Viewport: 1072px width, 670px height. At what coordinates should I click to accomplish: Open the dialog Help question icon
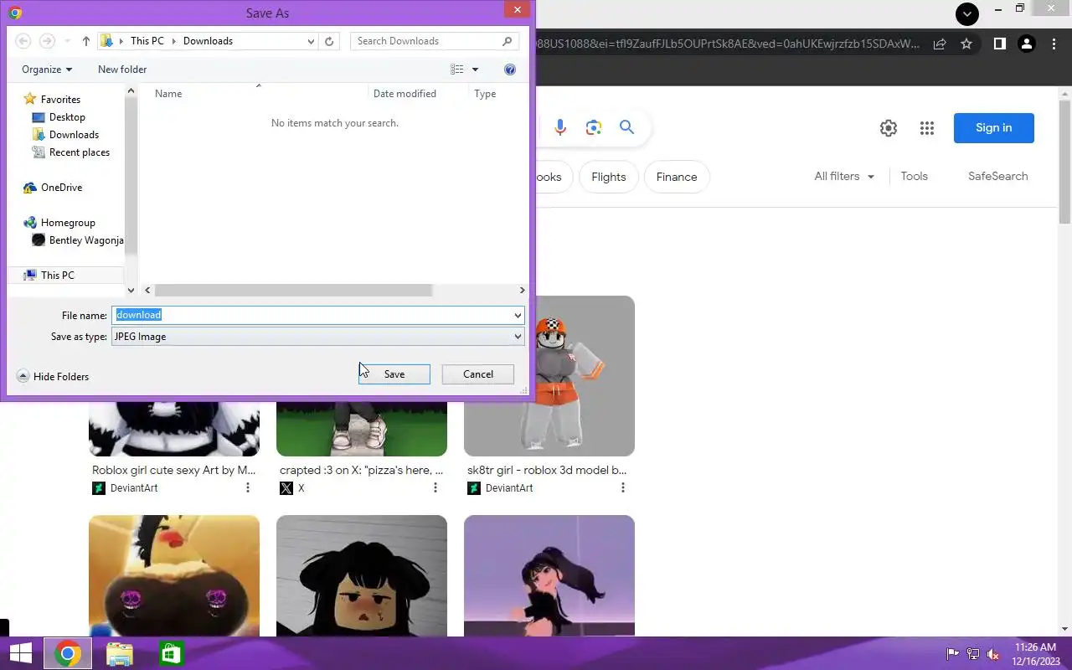click(x=510, y=70)
